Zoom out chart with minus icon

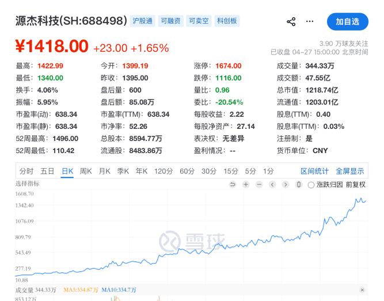click(259, 185)
